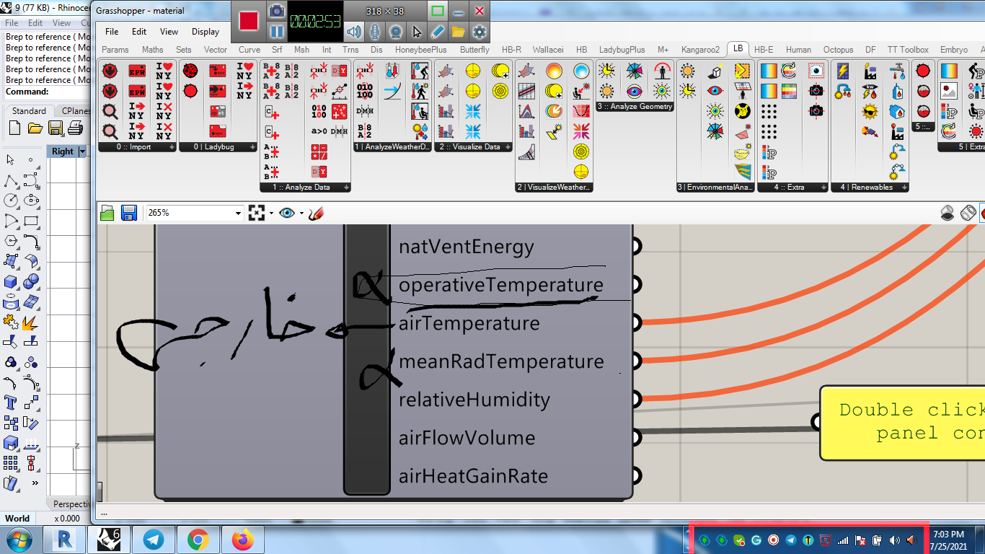Toggle cursor capture in the recorder toolbar
Screen dimensions: 985x554
pos(416,32)
